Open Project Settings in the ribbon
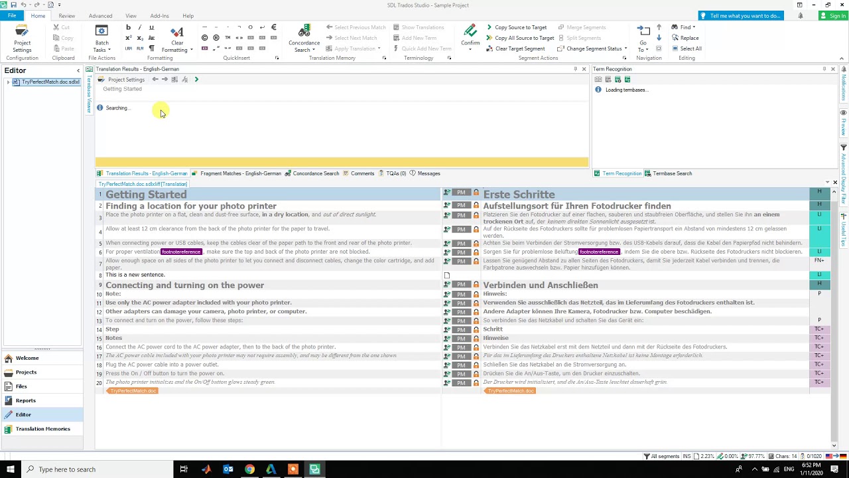The width and height of the screenshot is (849, 478). pos(22,38)
